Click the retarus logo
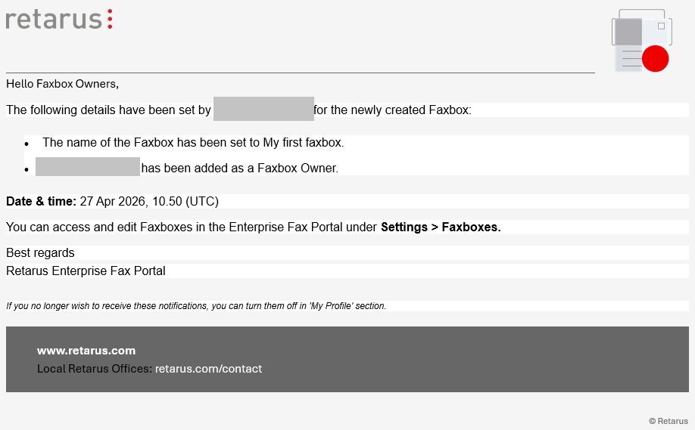The width and height of the screenshot is (695, 430). [x=59, y=20]
